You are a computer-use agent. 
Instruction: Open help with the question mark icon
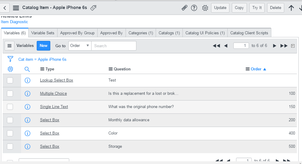point(194,8)
